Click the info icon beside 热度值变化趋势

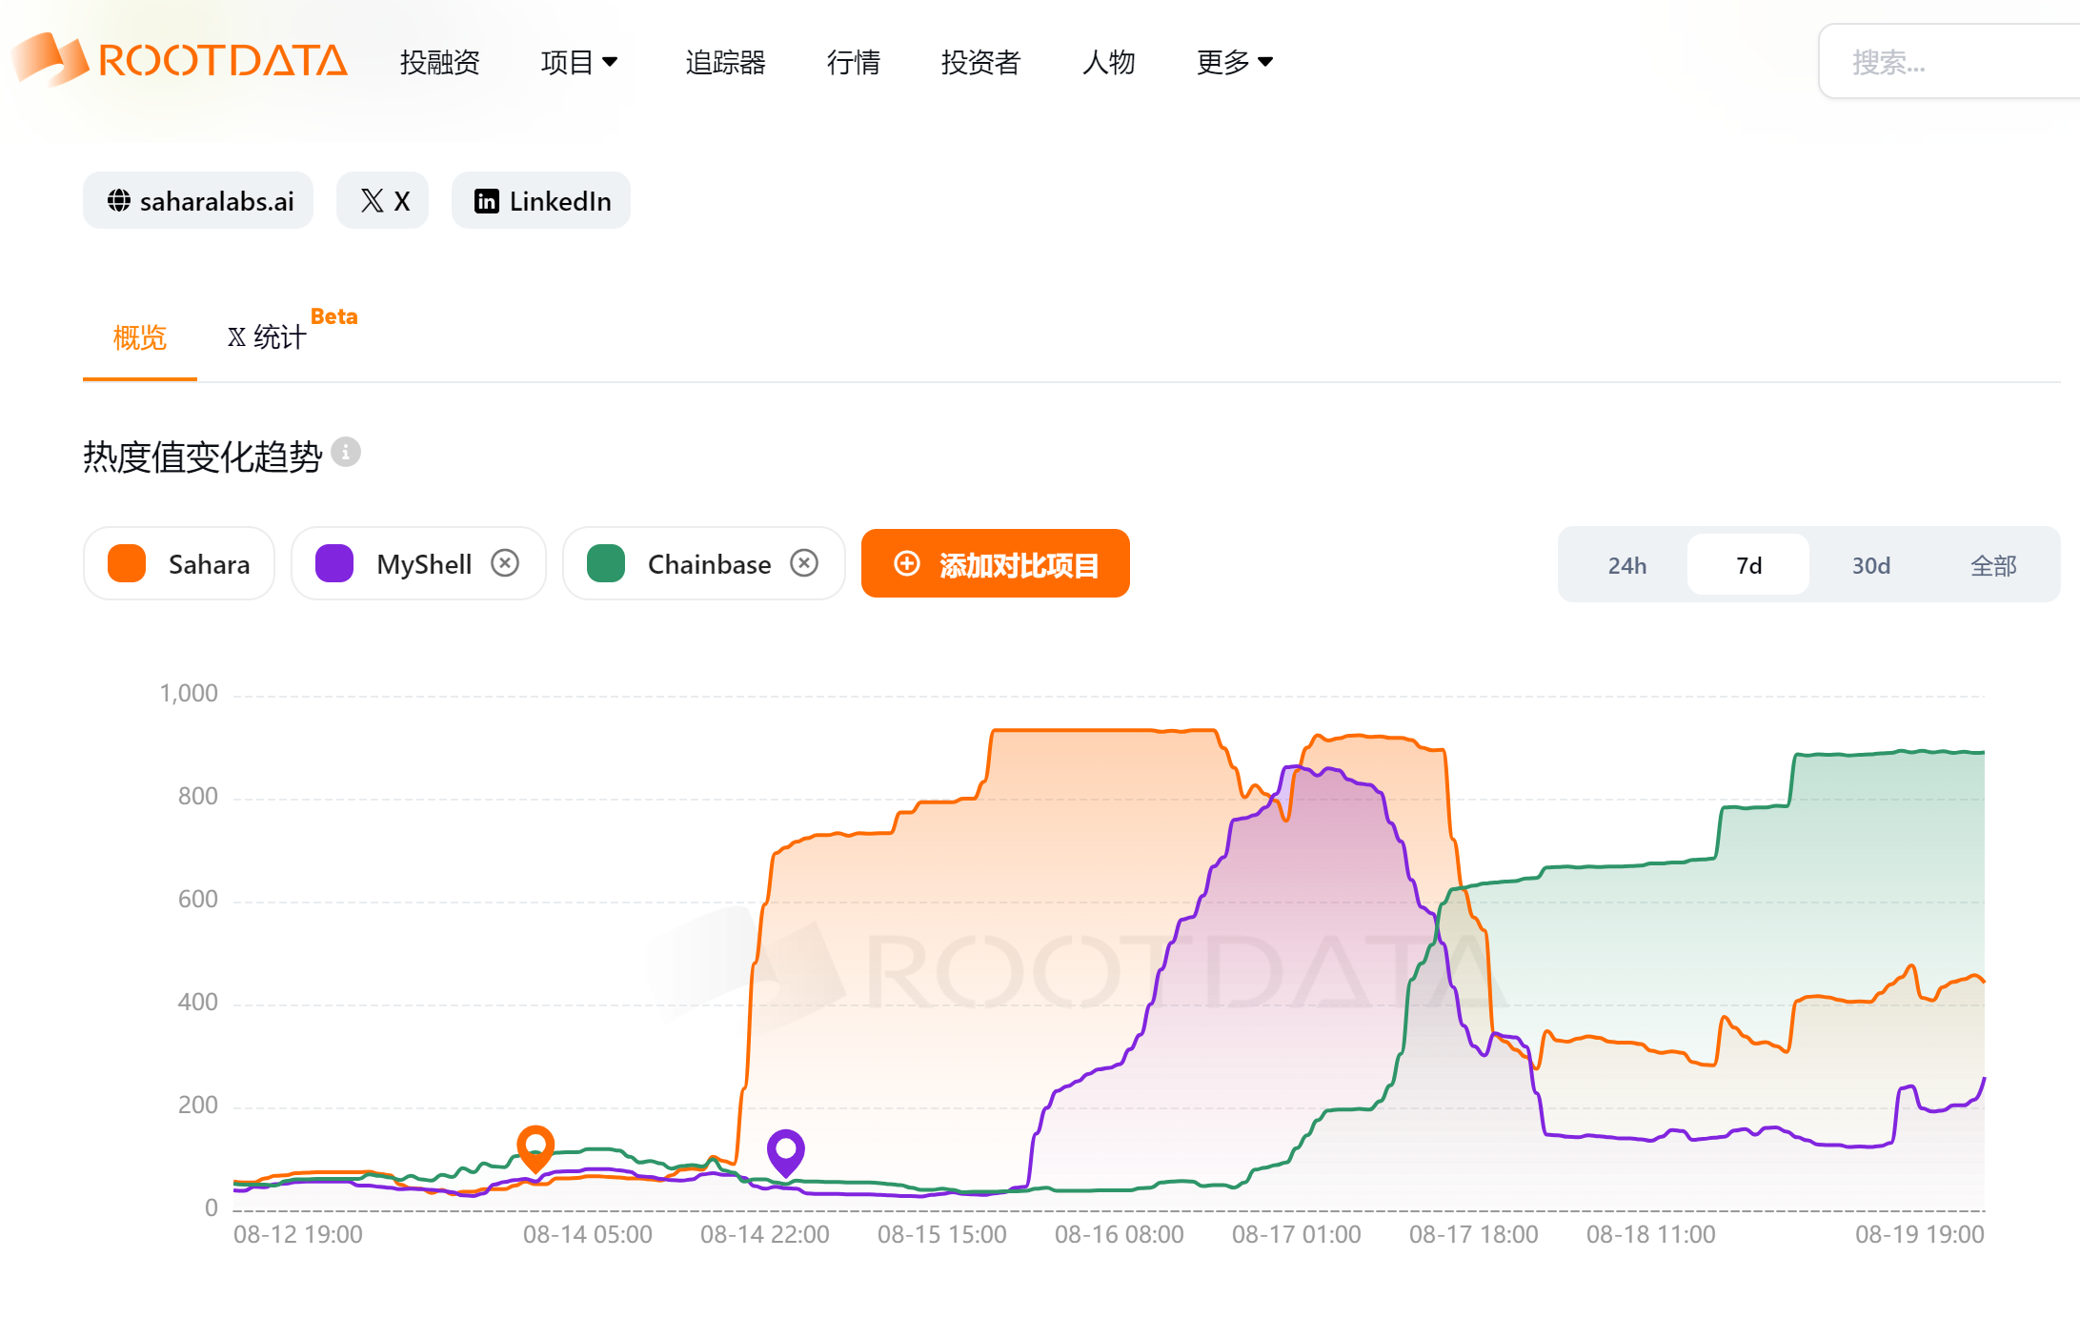coord(346,452)
